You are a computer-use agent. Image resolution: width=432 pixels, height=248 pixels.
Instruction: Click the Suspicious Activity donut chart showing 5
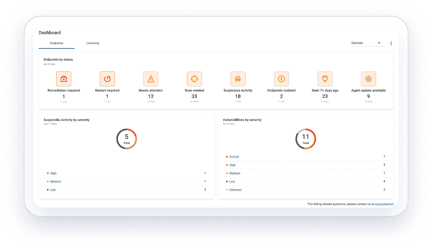point(126,139)
